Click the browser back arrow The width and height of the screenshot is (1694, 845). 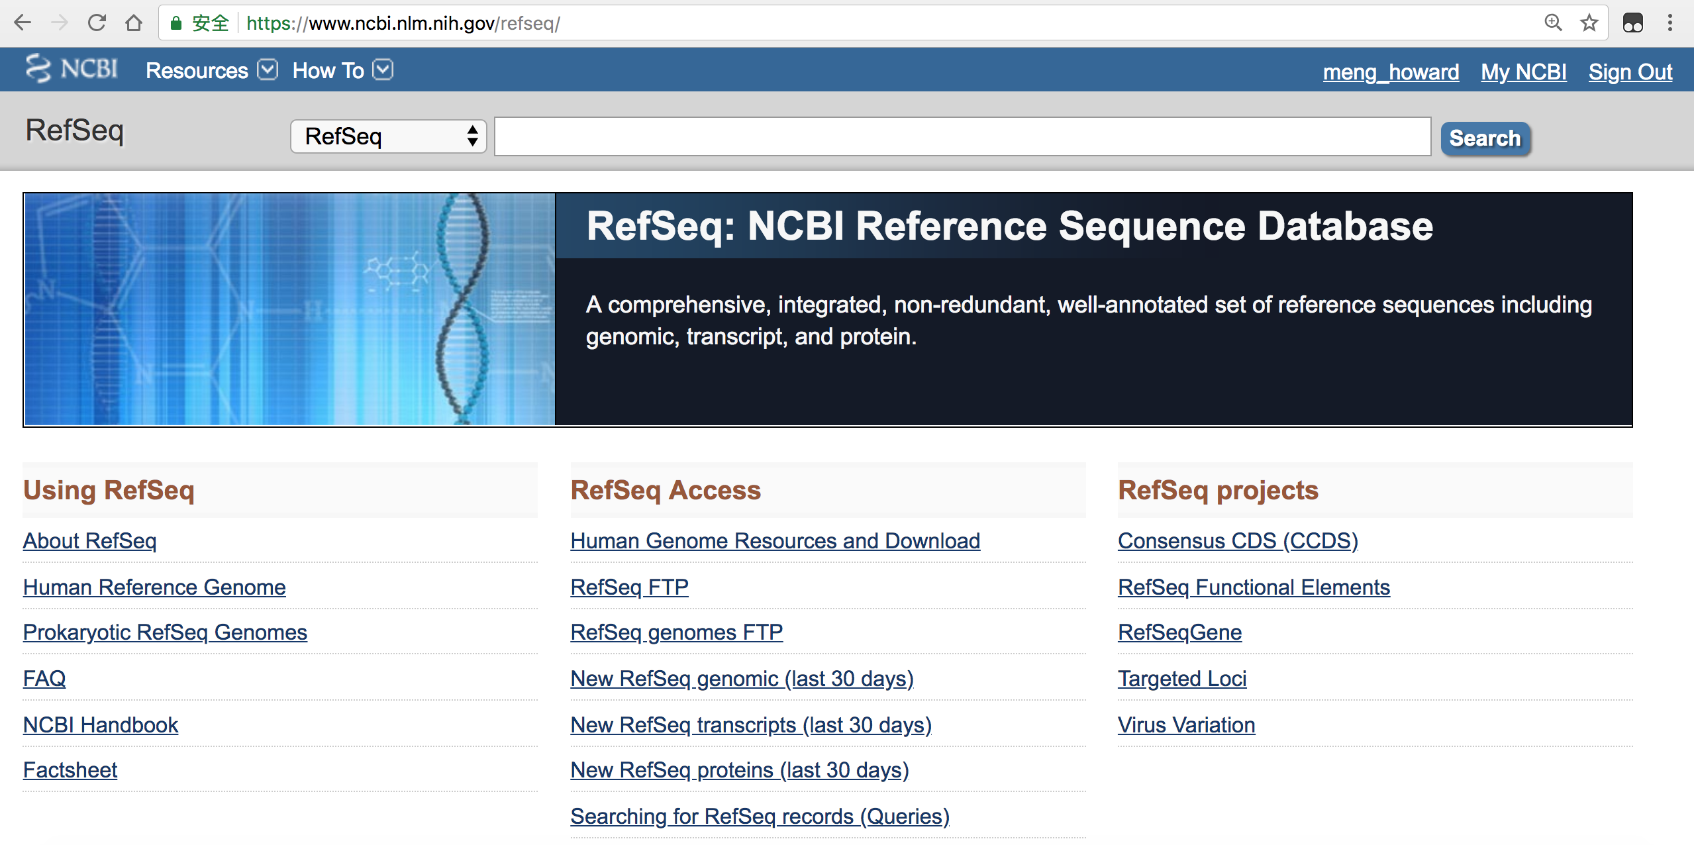point(24,23)
